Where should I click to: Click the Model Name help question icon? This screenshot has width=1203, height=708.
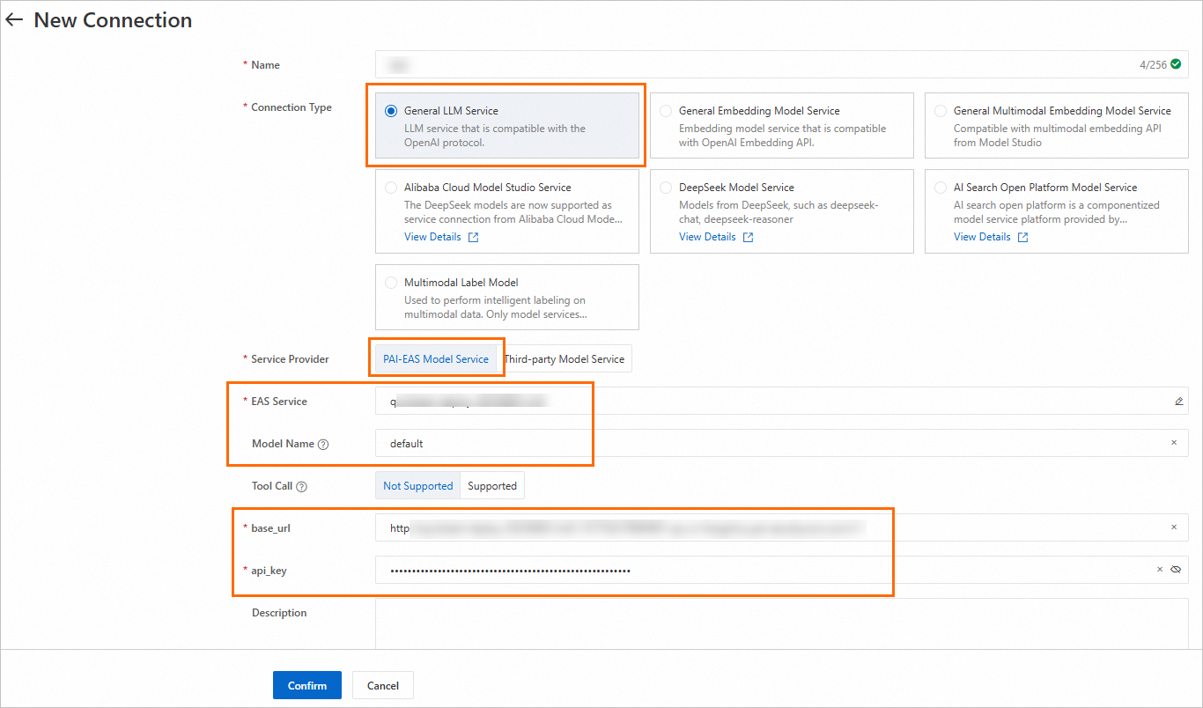pos(323,445)
